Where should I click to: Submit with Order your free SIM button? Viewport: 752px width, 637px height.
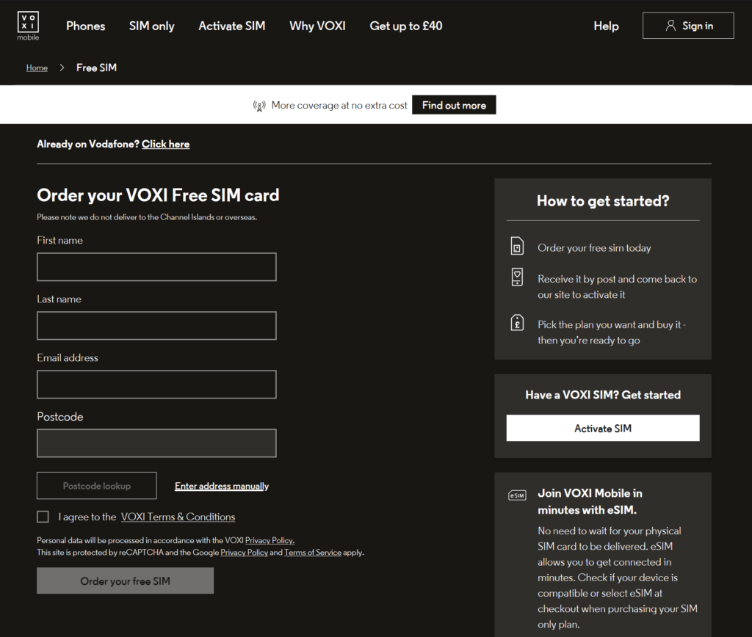click(125, 581)
